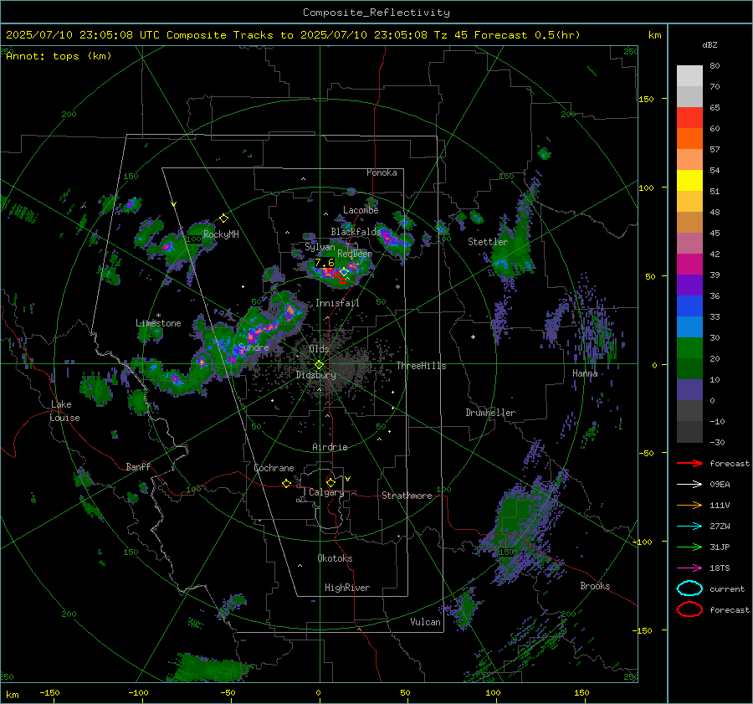Click the white 09EA arrow in legend
The image size is (753, 704).
pos(689,485)
